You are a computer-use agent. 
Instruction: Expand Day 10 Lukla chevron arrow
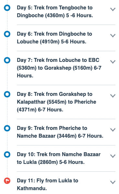[x=113, y=156]
